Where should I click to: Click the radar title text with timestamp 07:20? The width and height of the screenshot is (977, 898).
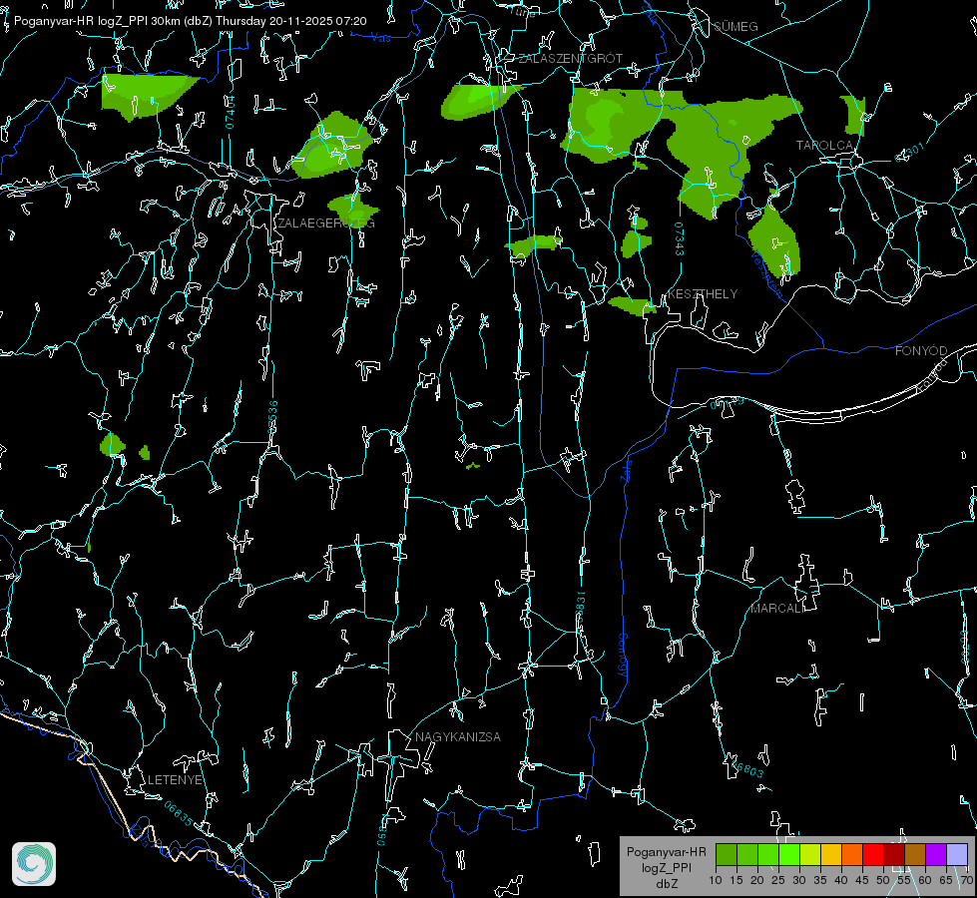click(x=190, y=21)
